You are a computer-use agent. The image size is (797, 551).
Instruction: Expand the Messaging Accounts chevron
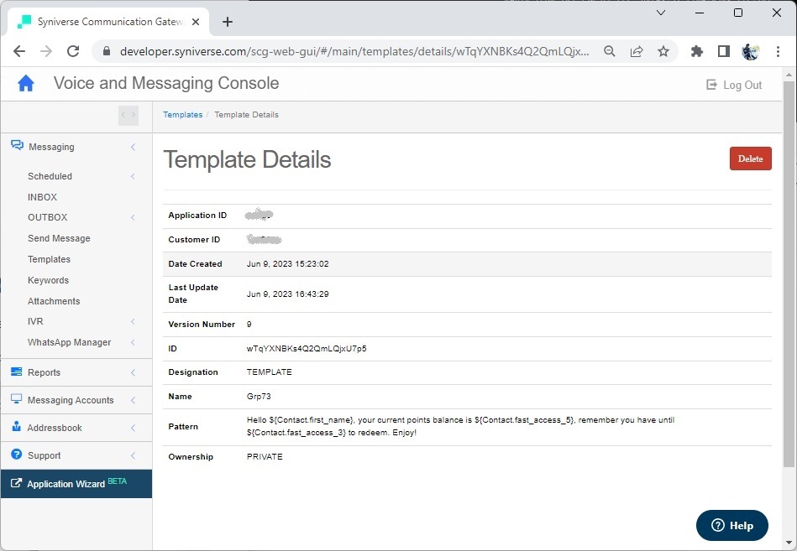click(x=134, y=400)
